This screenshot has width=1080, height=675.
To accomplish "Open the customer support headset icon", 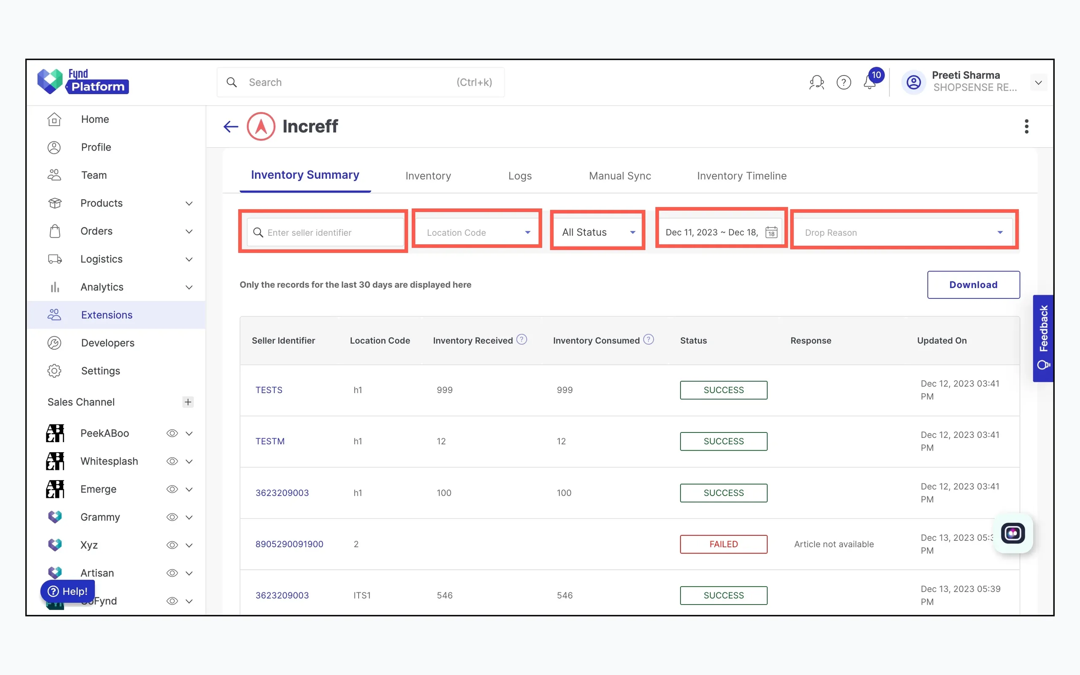I will tap(816, 82).
